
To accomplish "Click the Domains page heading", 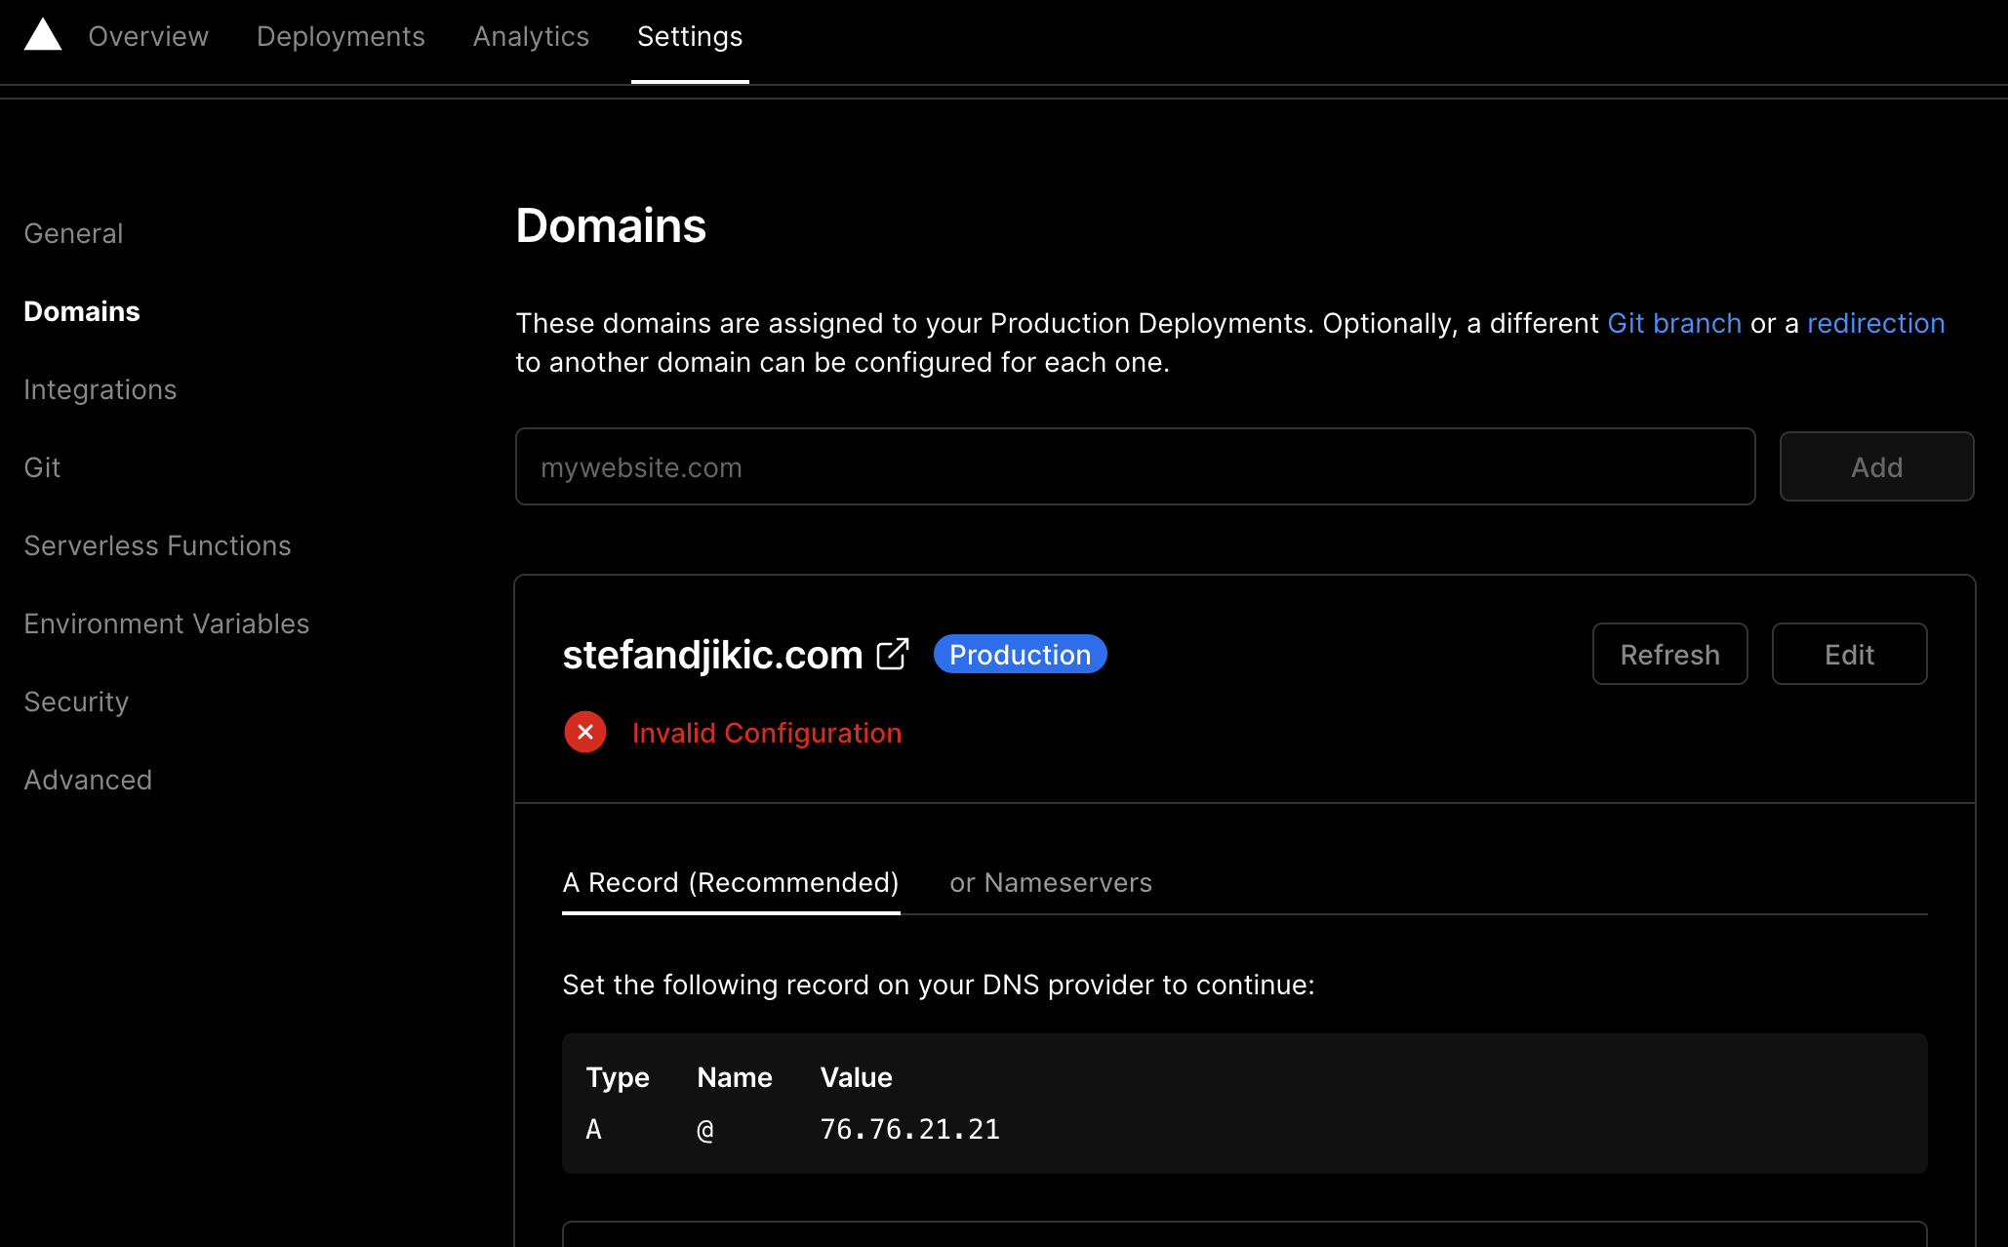I will pos(611,225).
